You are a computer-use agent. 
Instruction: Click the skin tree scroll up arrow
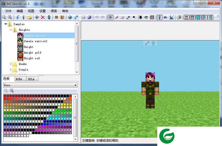(77, 24)
